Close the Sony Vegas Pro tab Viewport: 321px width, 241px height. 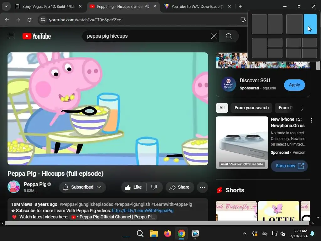click(x=80, y=6)
